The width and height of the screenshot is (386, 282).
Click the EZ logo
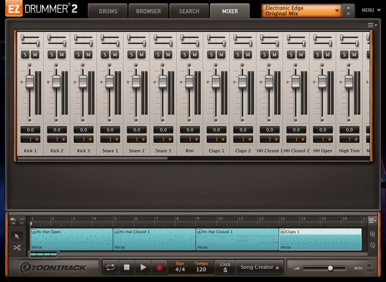pos(14,8)
